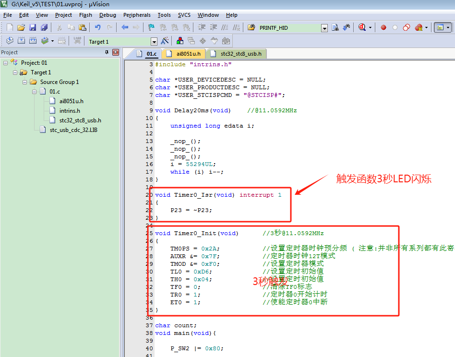Screen dimensions: 455x357
Task: Save the current file with Save icon
Action: [x=33, y=27]
